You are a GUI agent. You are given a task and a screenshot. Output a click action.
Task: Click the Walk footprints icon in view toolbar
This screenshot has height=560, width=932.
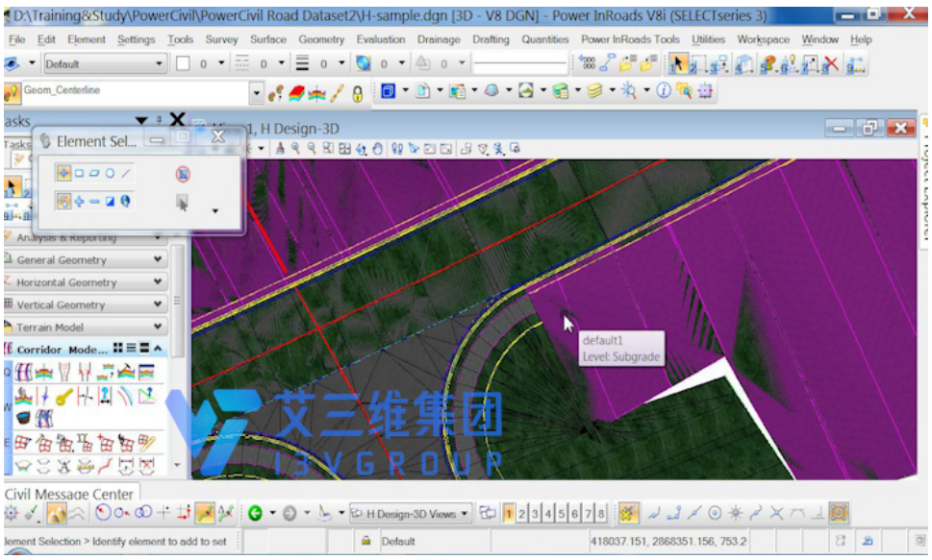[x=397, y=149]
